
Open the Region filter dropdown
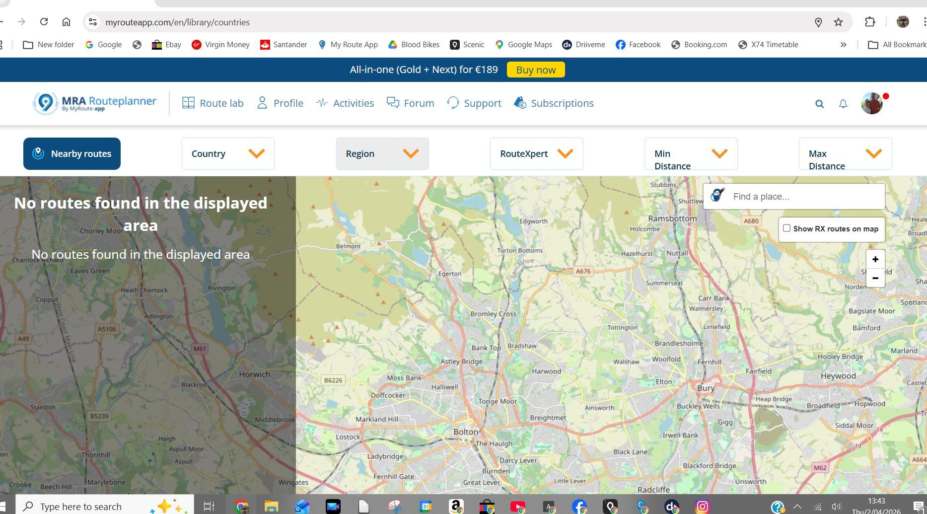pos(382,153)
